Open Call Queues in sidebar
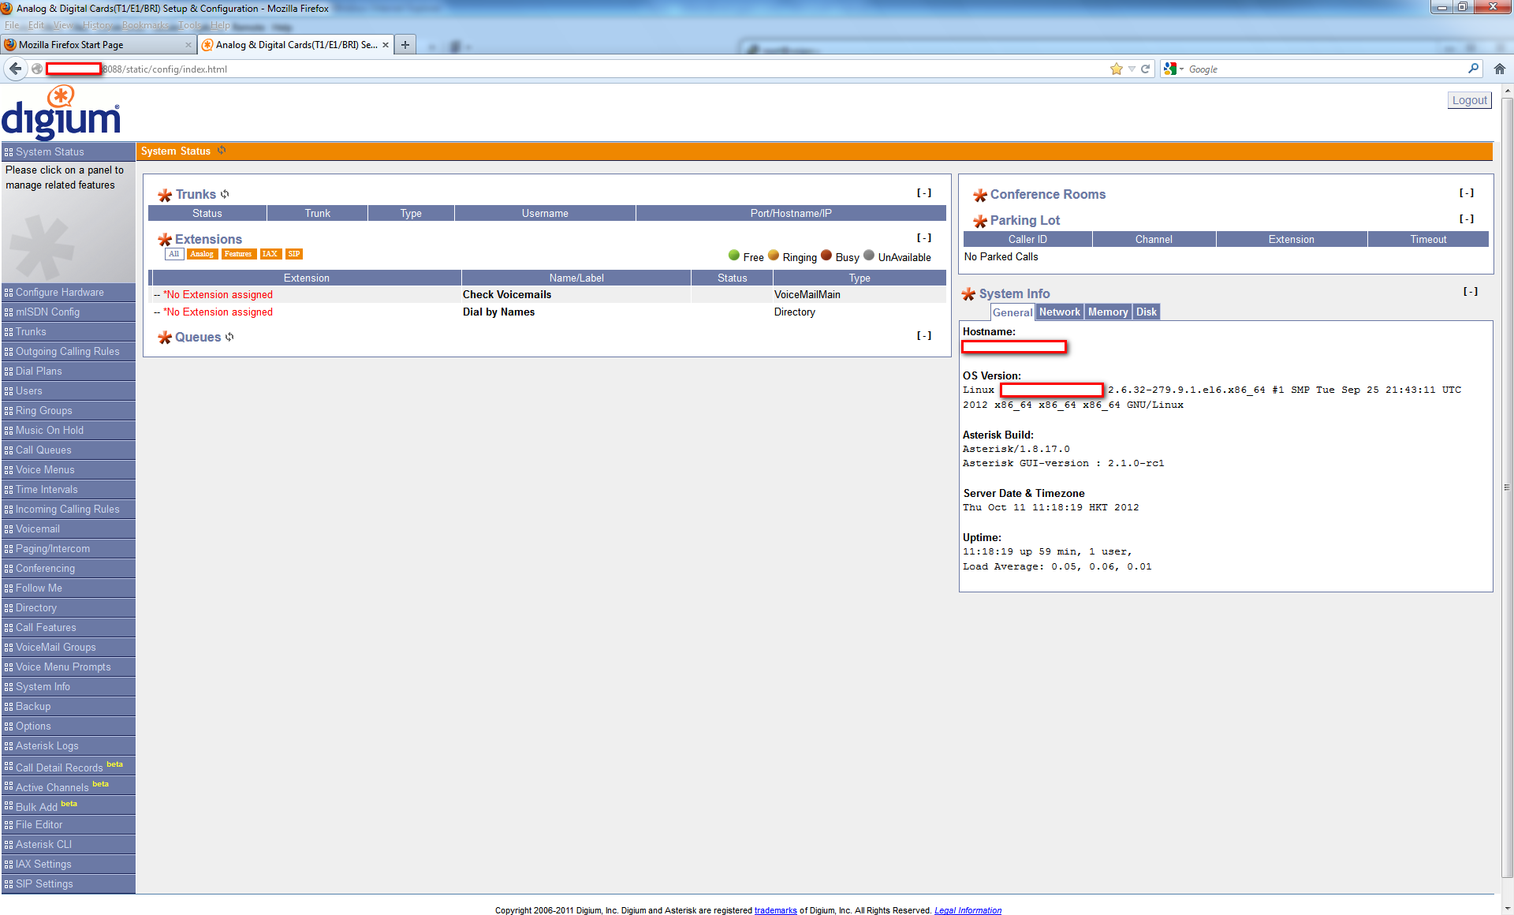 pyautogui.click(x=69, y=450)
